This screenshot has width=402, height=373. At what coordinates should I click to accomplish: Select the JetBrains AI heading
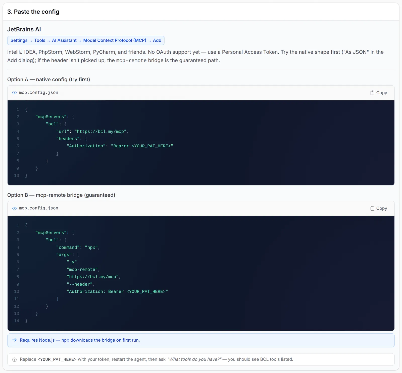pos(24,29)
